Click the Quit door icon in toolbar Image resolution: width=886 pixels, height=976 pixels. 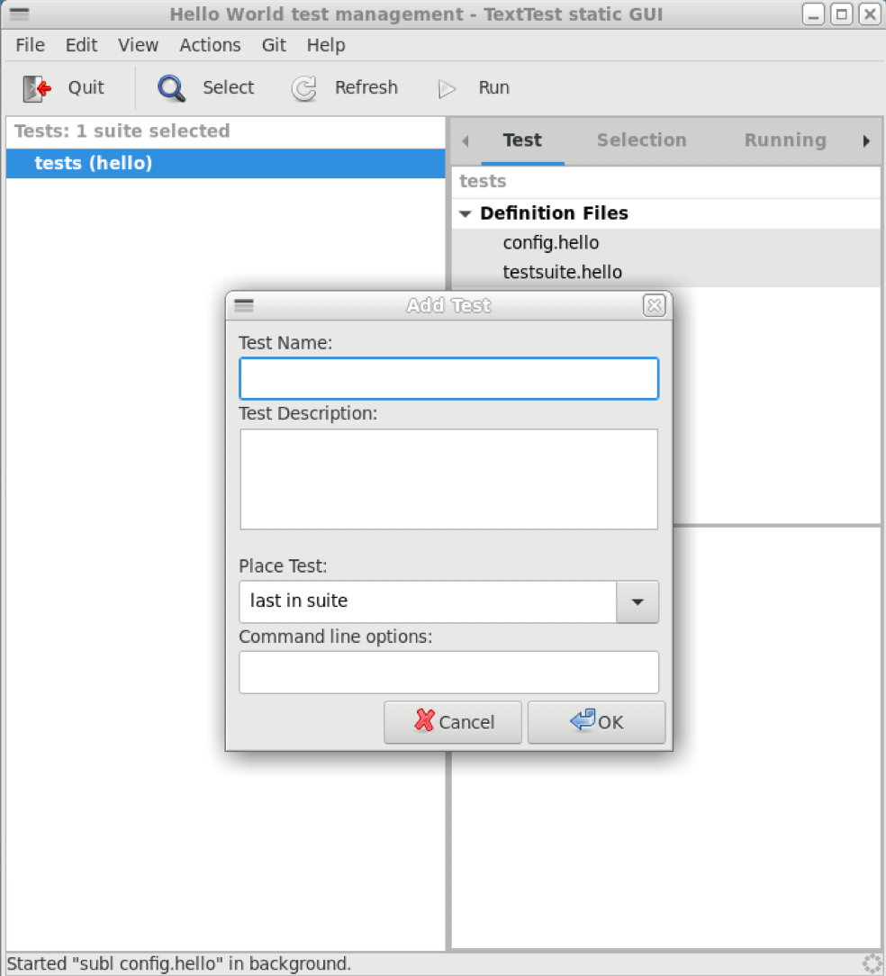coord(37,88)
